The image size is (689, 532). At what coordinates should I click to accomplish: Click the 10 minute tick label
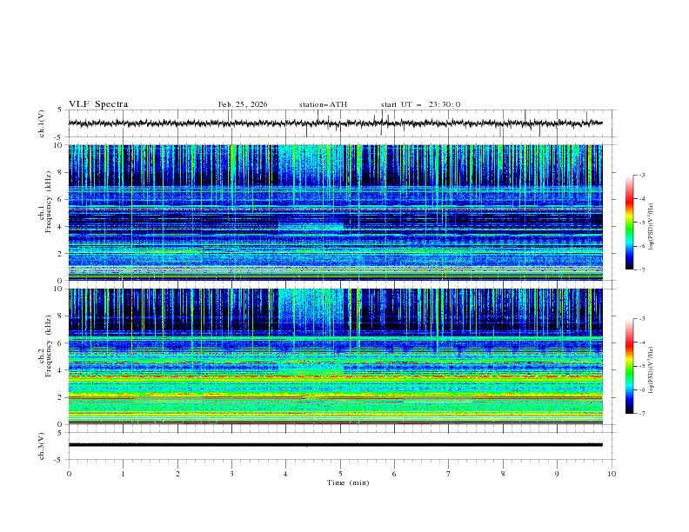(x=612, y=473)
